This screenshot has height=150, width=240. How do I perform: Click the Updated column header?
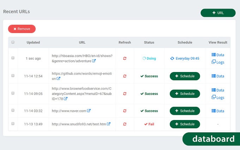point(33,42)
